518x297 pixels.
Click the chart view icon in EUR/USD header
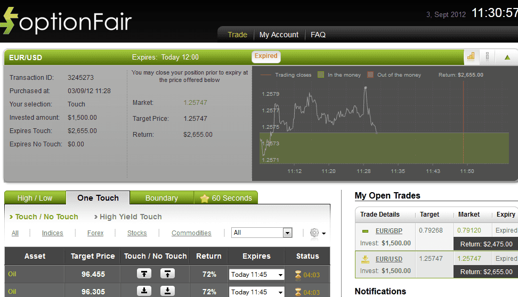[x=471, y=56]
